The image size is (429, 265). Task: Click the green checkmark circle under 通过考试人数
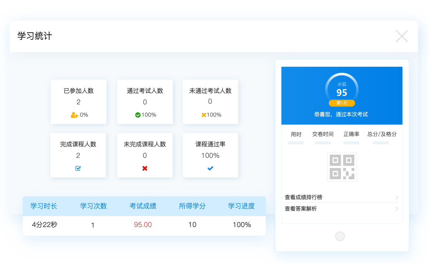point(138,115)
